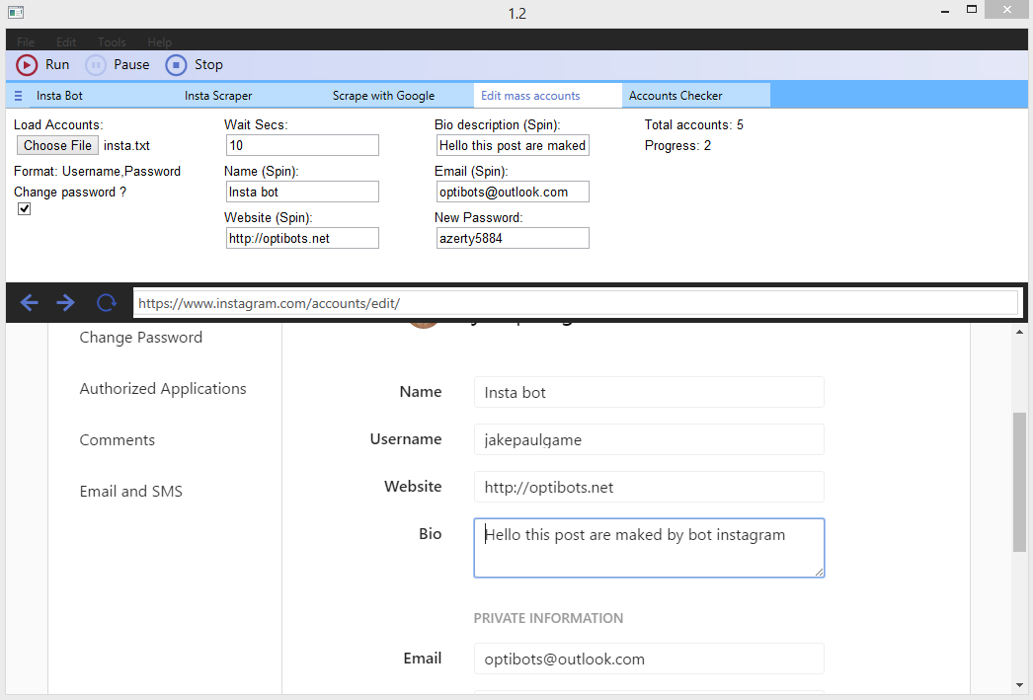Image resolution: width=1033 pixels, height=700 pixels.
Task: Click the Bio description (Spin) field
Action: pos(513,145)
